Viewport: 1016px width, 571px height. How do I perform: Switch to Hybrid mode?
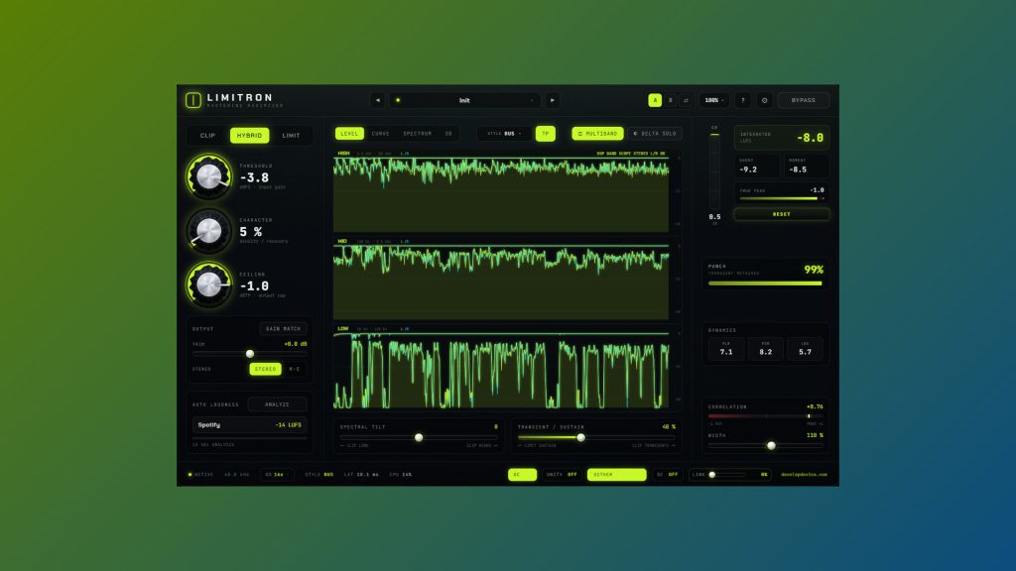pyautogui.click(x=249, y=135)
